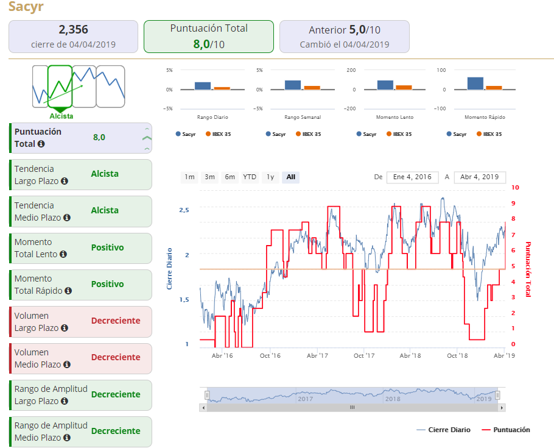Select the 1y time range

270,177
